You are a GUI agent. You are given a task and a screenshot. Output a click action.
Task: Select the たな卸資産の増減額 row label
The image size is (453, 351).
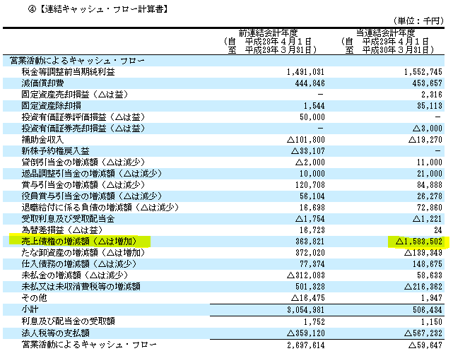pos(83,253)
